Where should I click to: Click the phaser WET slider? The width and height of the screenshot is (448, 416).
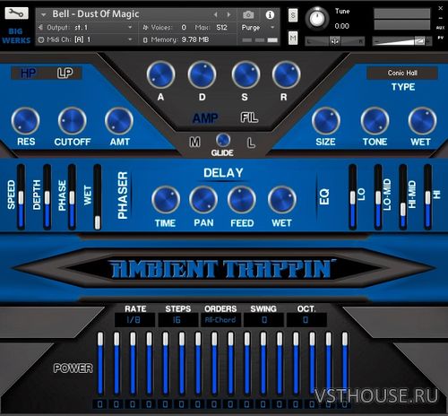tap(98, 197)
